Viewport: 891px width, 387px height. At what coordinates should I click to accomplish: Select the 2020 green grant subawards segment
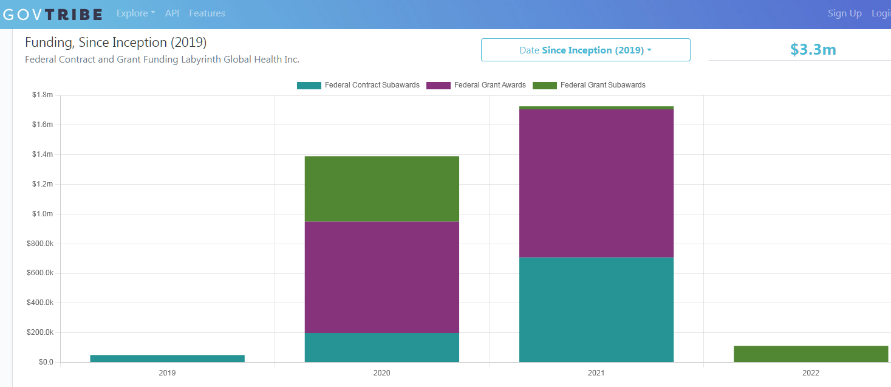(382, 189)
